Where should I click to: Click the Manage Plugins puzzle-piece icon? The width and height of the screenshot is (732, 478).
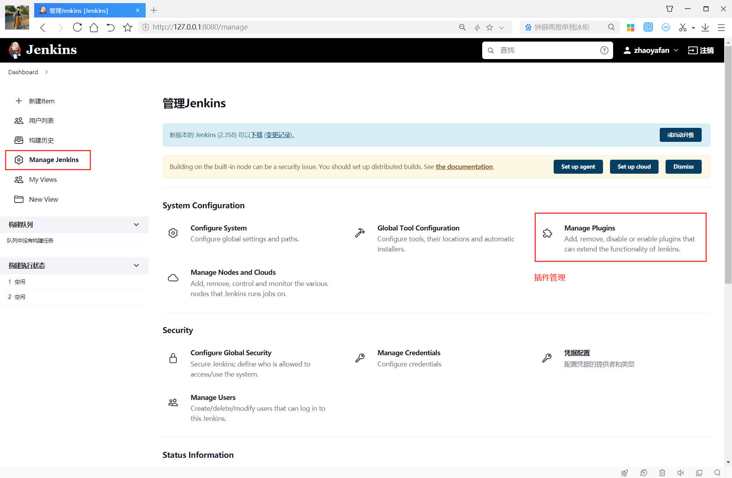[x=547, y=233]
